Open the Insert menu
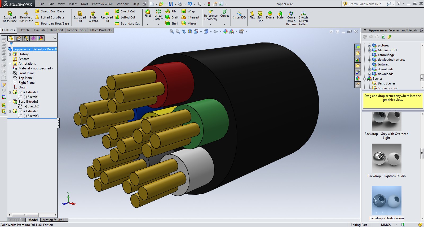This screenshot has height=227, width=424. (x=73, y=4)
